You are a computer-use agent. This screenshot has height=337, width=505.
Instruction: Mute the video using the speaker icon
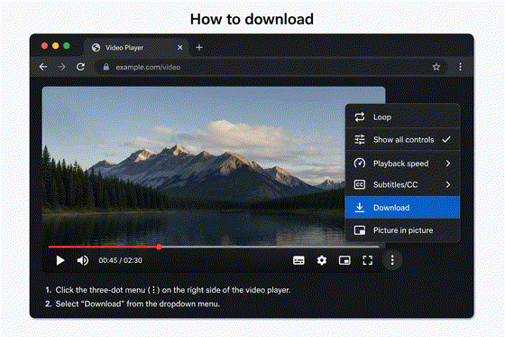[x=83, y=260]
